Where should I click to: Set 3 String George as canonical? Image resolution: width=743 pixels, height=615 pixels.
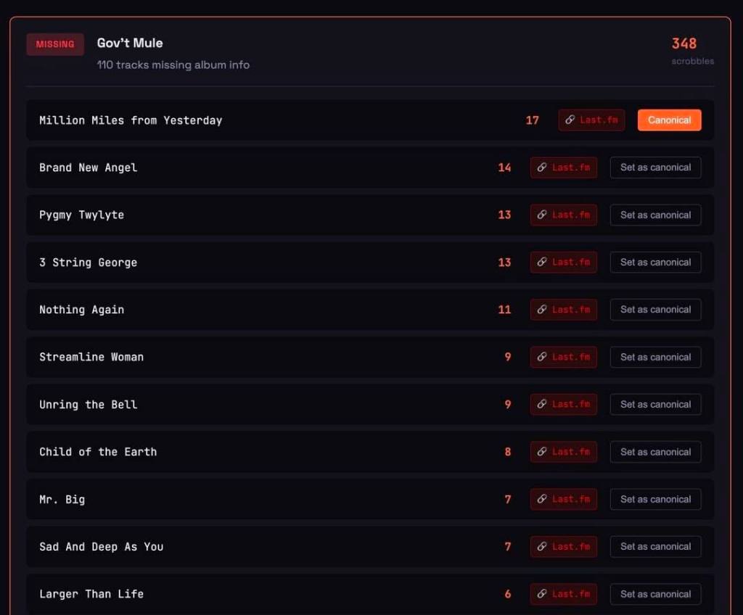655,263
